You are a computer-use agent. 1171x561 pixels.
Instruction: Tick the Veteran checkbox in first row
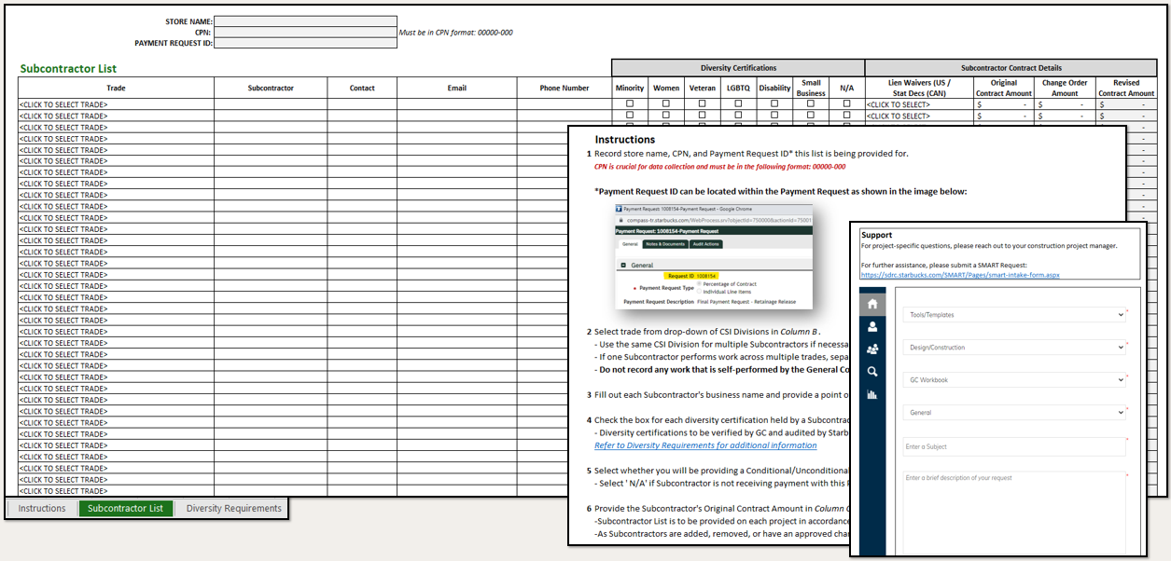(x=702, y=103)
